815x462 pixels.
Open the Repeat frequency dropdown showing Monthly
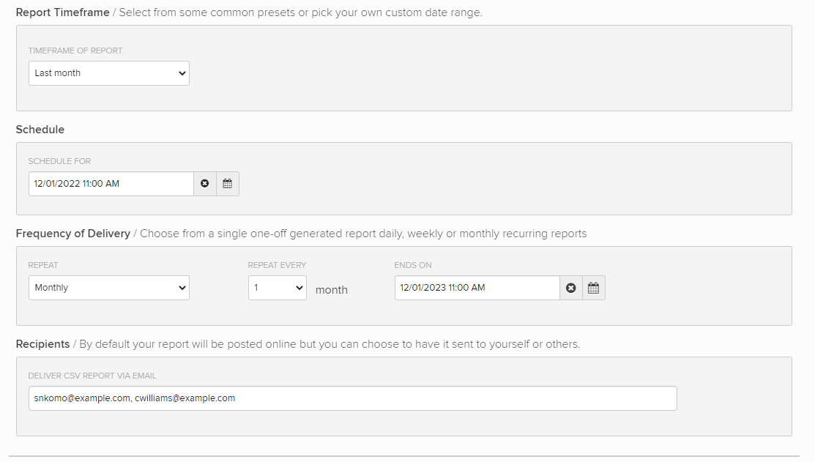click(x=108, y=288)
